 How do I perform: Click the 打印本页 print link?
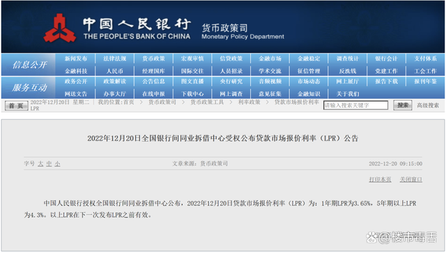380,179
